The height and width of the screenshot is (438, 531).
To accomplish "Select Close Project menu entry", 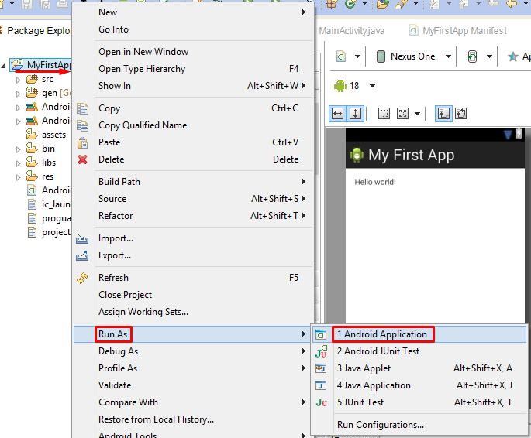I will point(192,295).
